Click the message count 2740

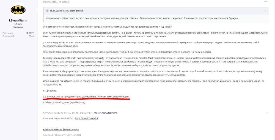click(31, 36)
